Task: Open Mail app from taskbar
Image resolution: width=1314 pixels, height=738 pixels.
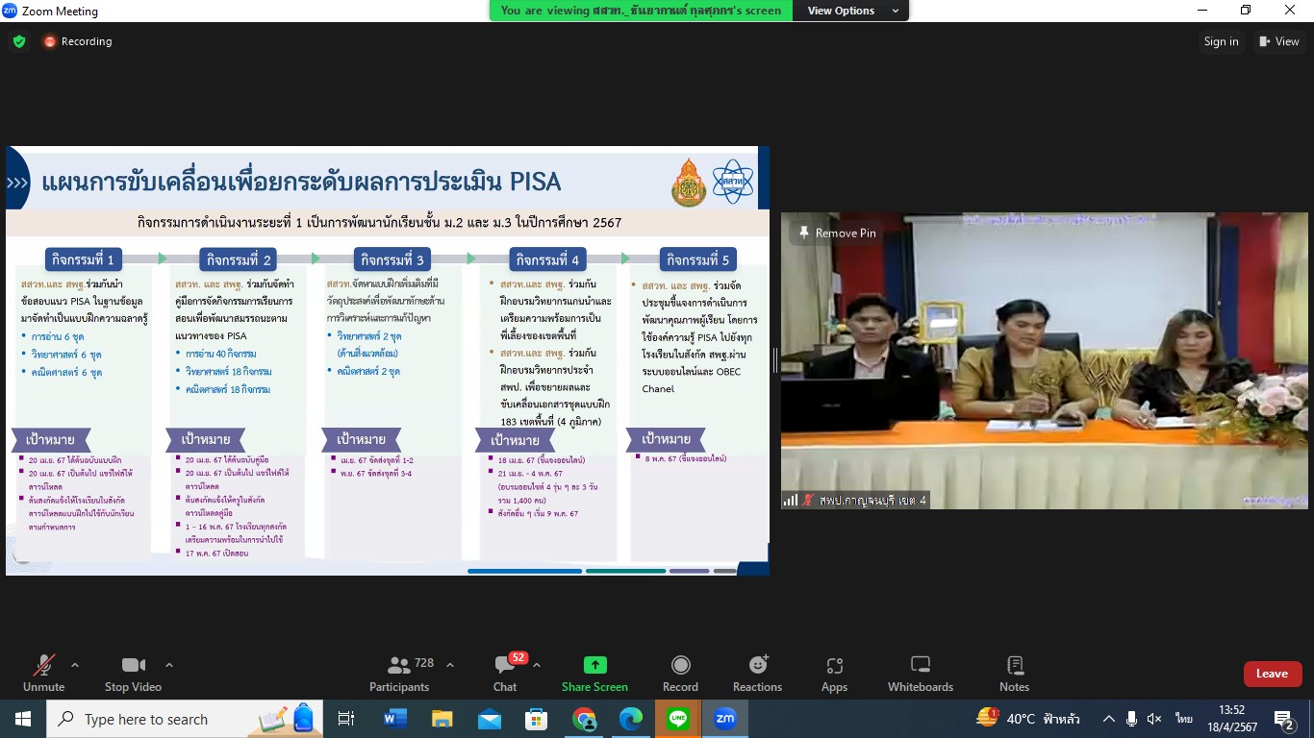Action: coord(490,719)
